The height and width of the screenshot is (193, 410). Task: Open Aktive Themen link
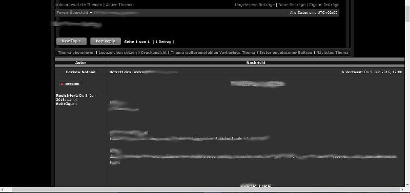[x=119, y=5]
